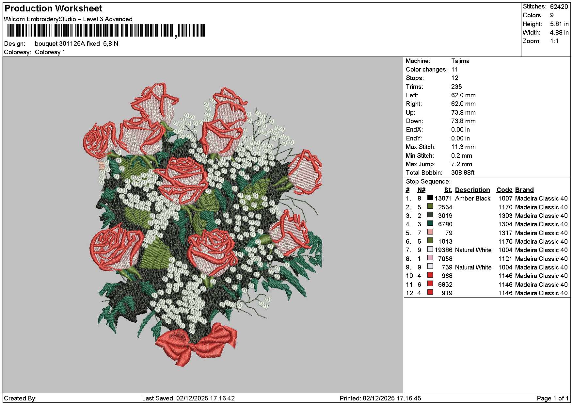Click the Min Stitch value 0.2 mm
Viewport: 573px width, 405px height.
point(462,156)
